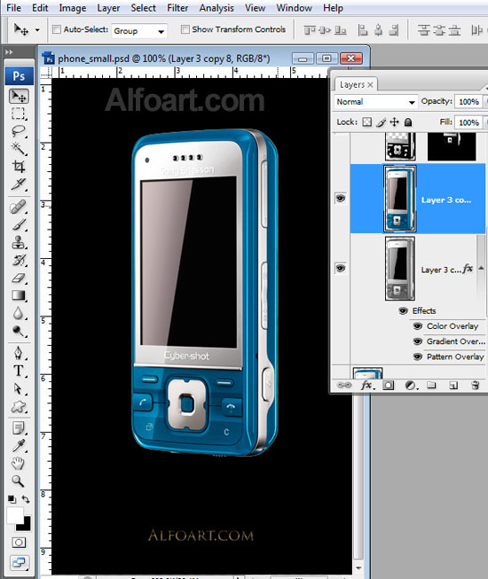Open the Layer menu
Image resolution: width=488 pixels, height=579 pixels.
point(108,8)
